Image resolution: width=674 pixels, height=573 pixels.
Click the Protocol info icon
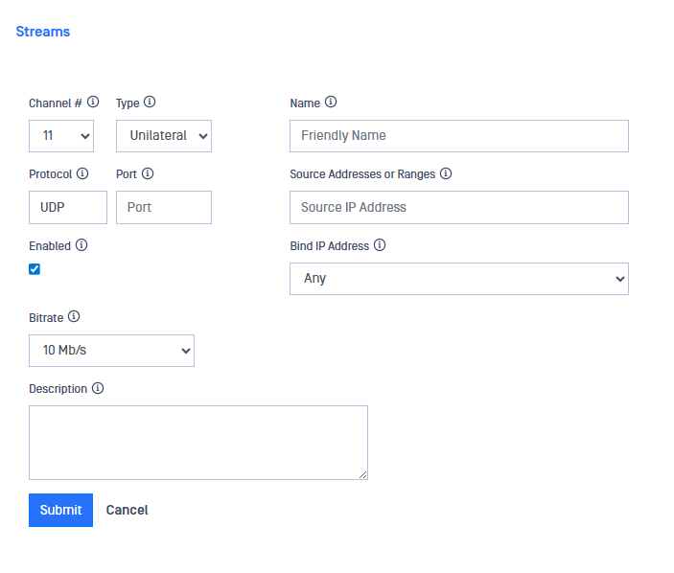[82, 173]
